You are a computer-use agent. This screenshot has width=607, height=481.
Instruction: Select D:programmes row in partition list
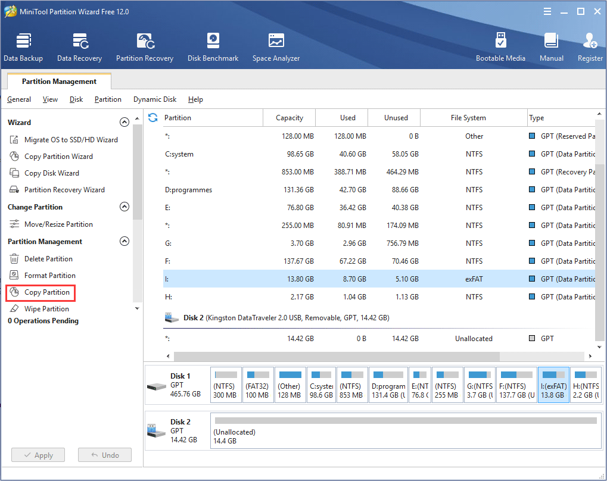tap(188, 190)
